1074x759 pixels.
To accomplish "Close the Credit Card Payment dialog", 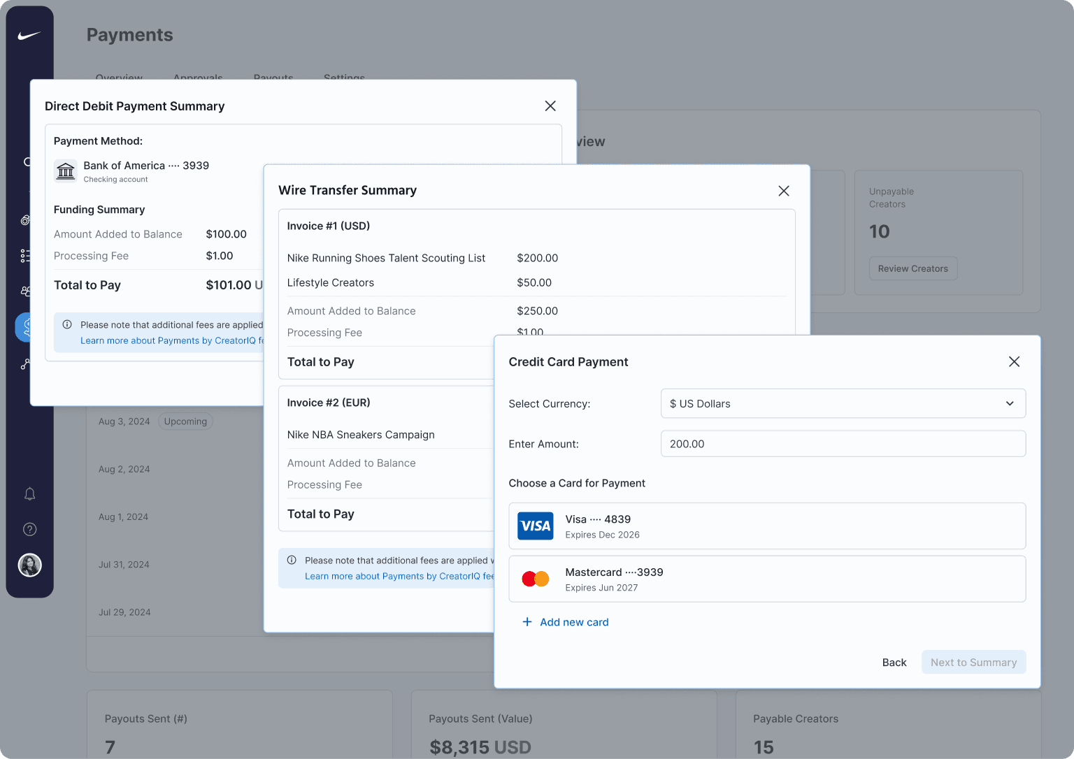I will pos(1014,361).
